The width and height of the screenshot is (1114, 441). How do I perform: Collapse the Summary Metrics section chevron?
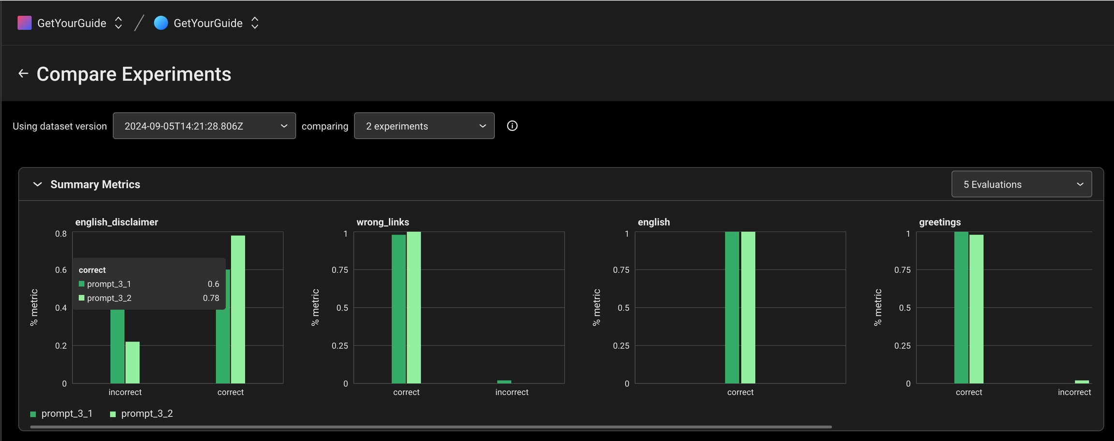[x=37, y=184]
